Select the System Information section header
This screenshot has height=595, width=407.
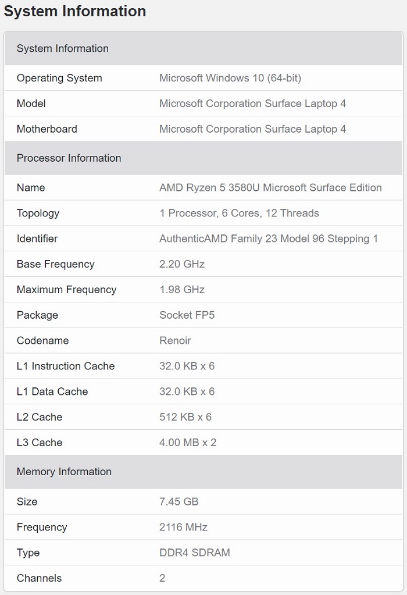63,48
